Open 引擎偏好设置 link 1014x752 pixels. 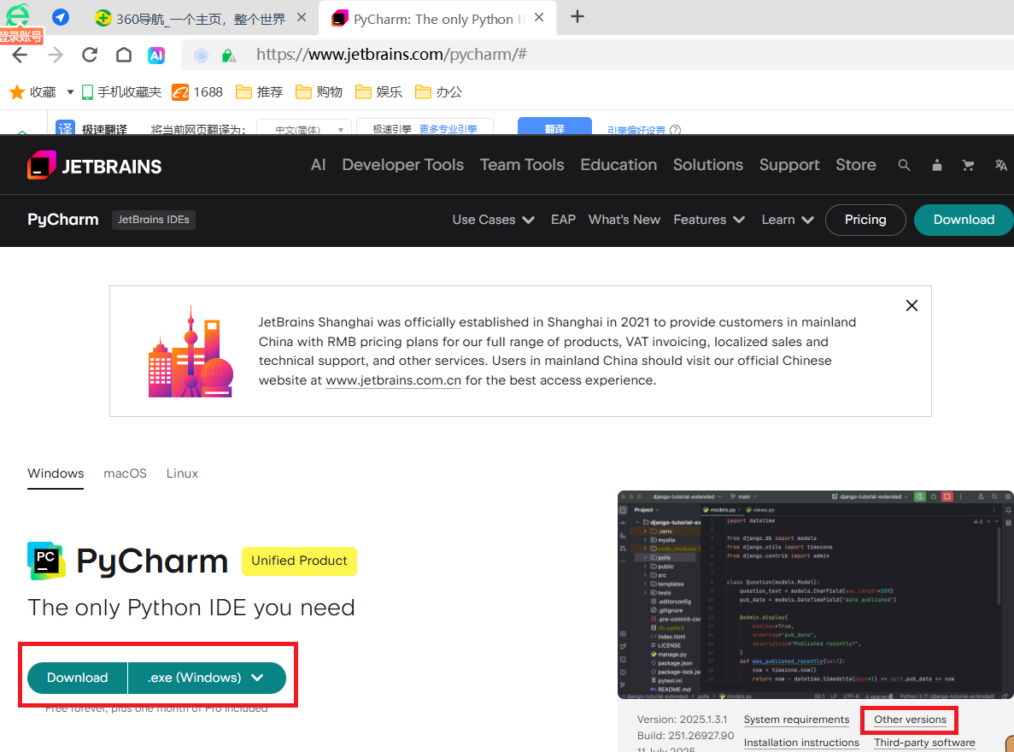point(636,129)
